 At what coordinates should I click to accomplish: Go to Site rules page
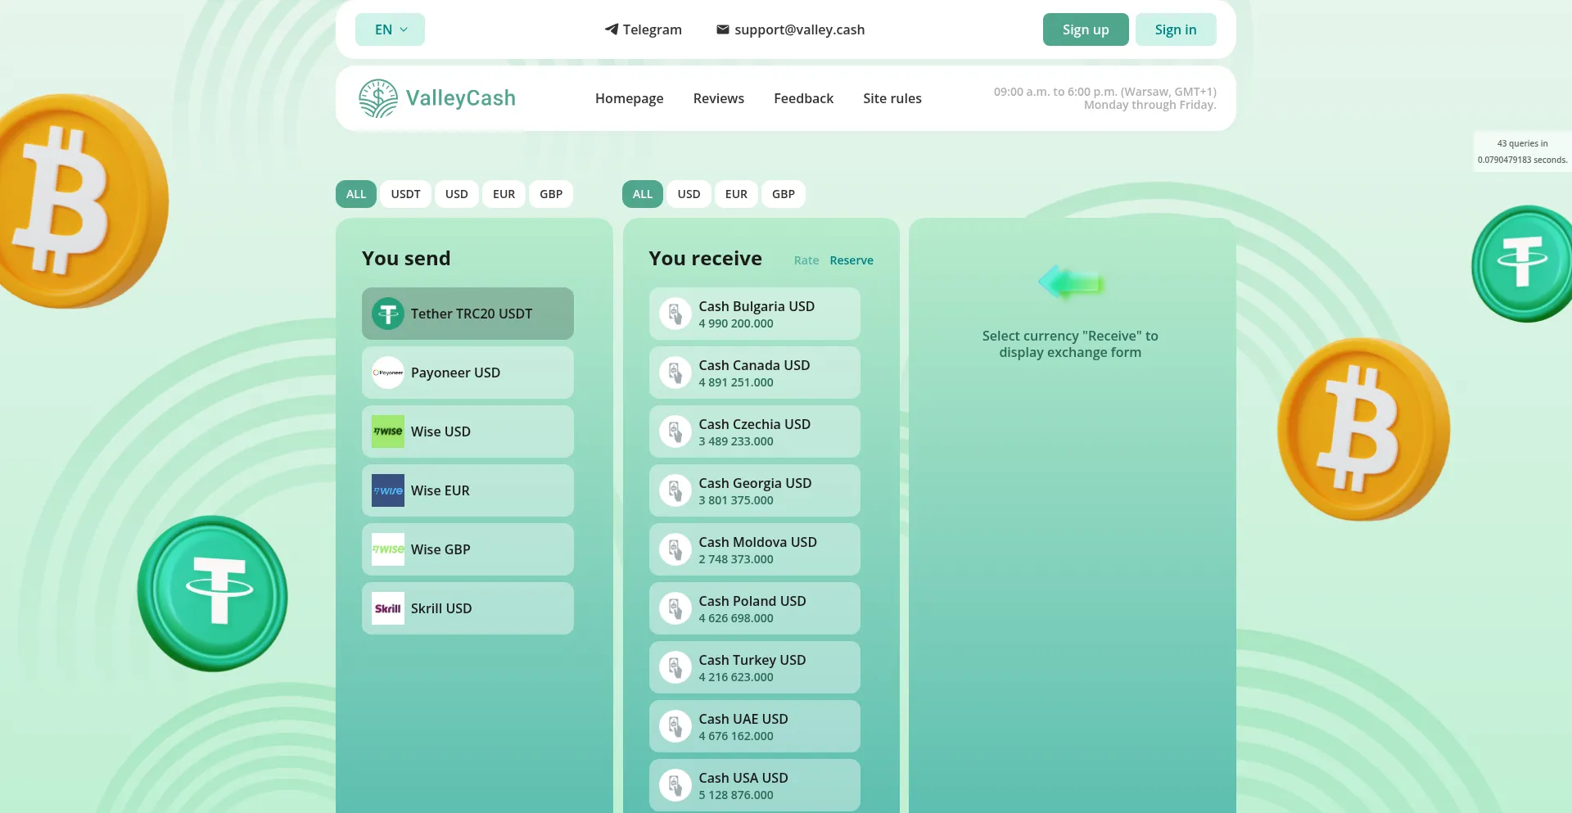coord(892,98)
